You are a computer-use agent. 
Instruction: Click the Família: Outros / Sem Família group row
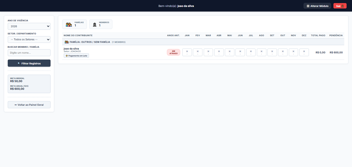pyautogui.click(x=203, y=42)
